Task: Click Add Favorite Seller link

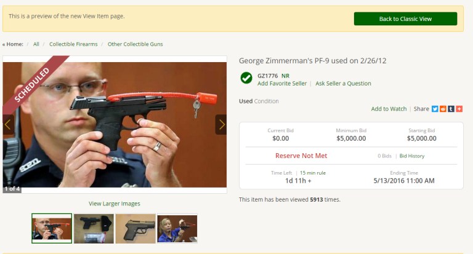Action: (x=281, y=84)
